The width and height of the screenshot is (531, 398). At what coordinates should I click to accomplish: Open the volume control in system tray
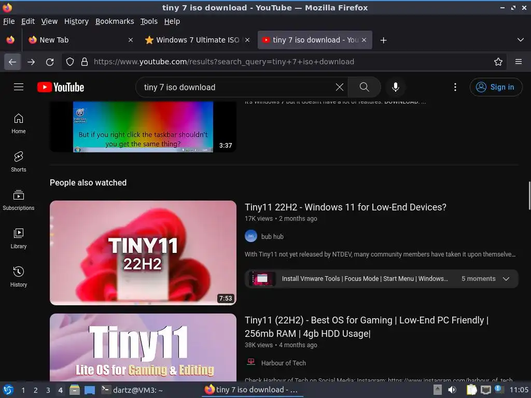click(x=452, y=390)
